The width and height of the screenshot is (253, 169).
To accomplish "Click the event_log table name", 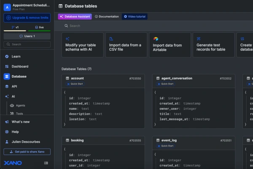I will coord(169,140).
